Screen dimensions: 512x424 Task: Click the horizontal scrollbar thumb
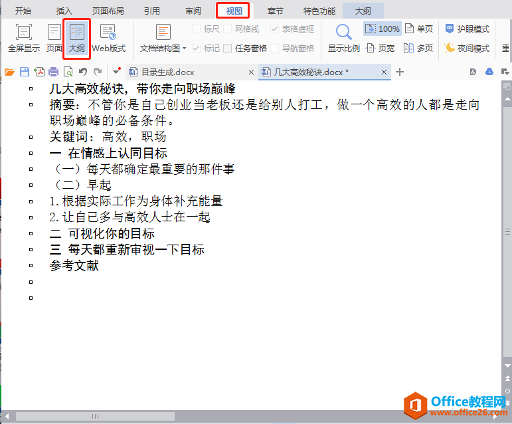point(95,417)
